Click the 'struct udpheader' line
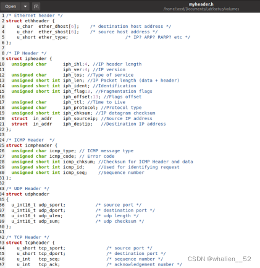This screenshot has width=260, height=268. 28,194
